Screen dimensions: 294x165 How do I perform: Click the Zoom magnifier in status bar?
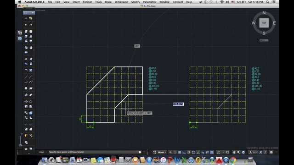click(238, 152)
